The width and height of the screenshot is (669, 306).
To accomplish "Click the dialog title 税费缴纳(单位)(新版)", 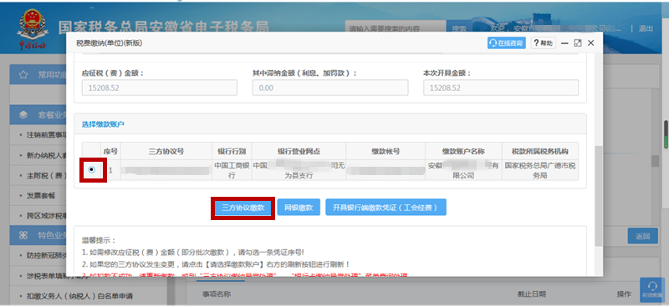I will (x=110, y=43).
